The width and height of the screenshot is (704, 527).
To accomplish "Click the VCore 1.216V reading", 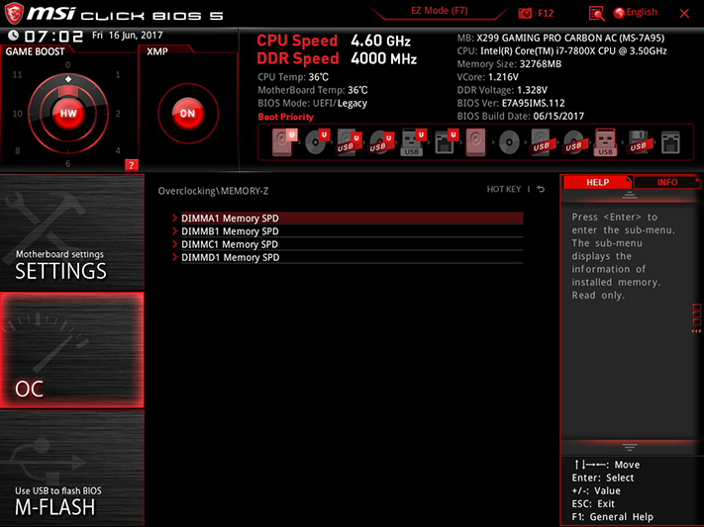I will coord(487,77).
